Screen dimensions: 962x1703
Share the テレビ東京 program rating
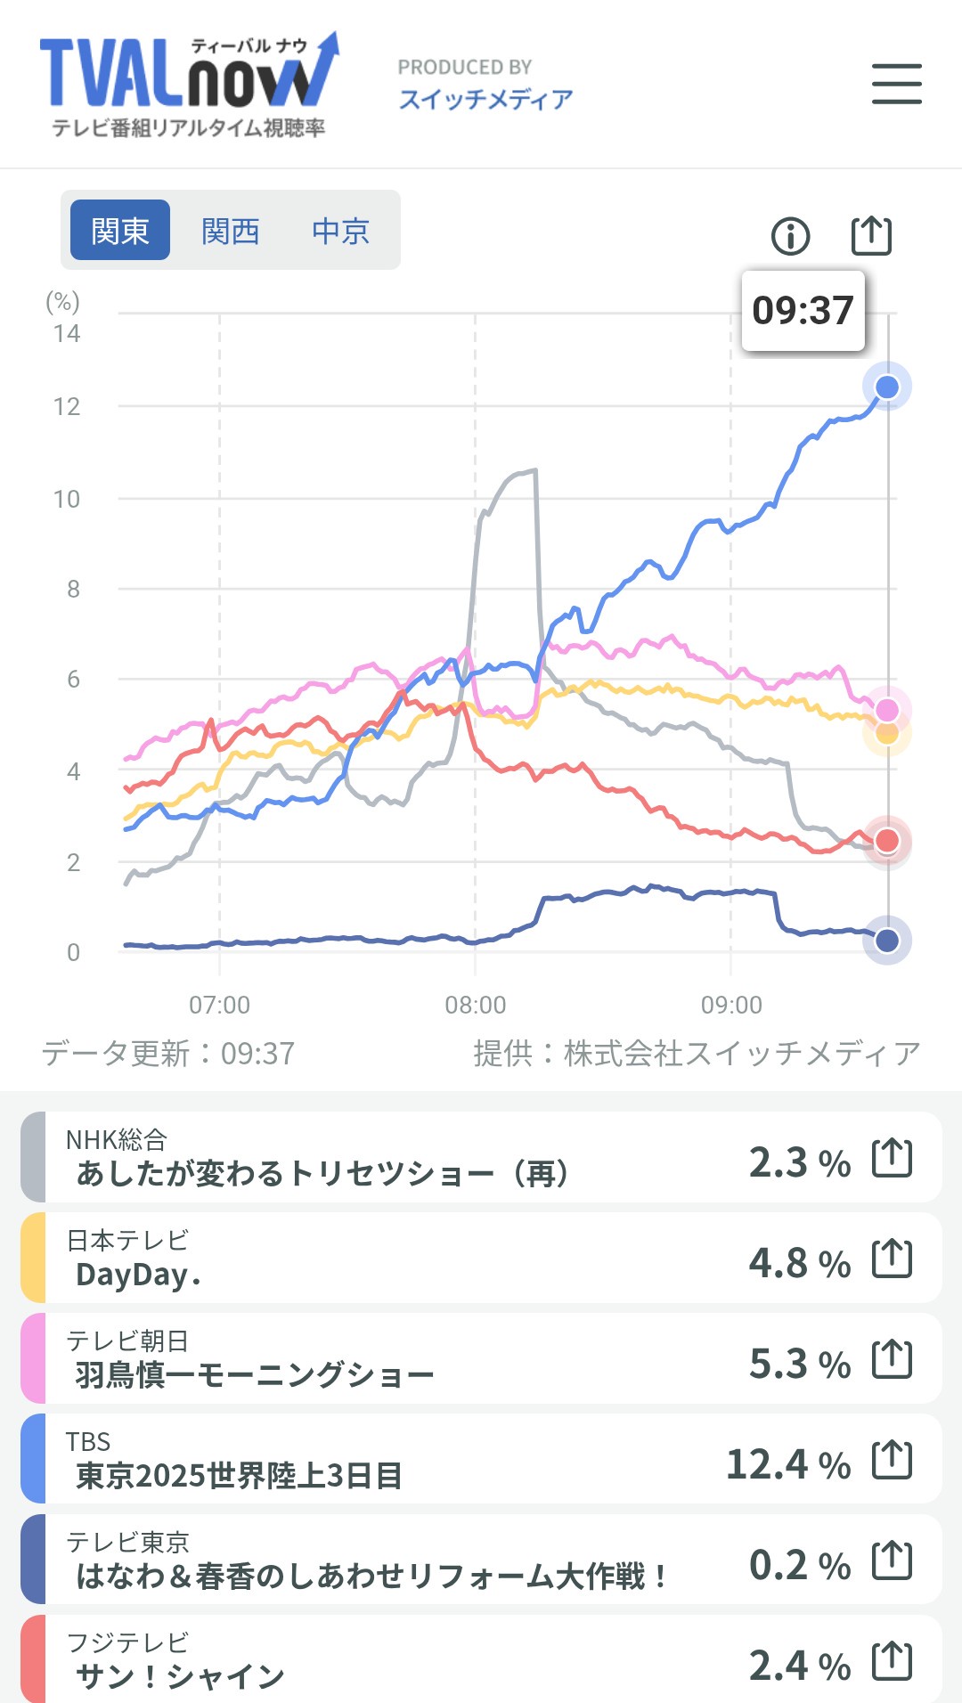tap(892, 1560)
